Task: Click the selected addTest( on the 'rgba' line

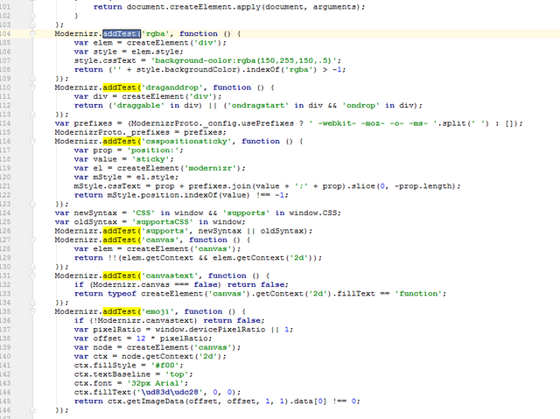Action: click(x=122, y=33)
